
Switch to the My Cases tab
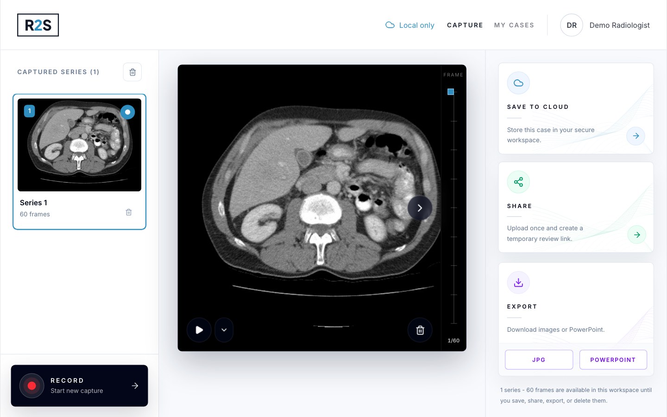pyautogui.click(x=514, y=25)
